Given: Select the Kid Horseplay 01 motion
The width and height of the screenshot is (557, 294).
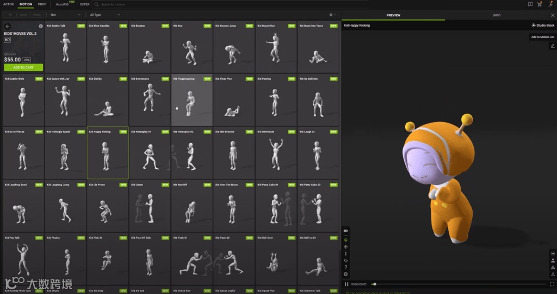Looking at the screenshot, I should click(150, 153).
